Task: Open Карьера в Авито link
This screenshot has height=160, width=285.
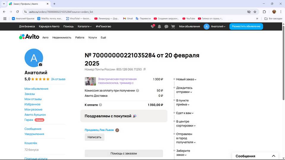Action: click(x=49, y=26)
